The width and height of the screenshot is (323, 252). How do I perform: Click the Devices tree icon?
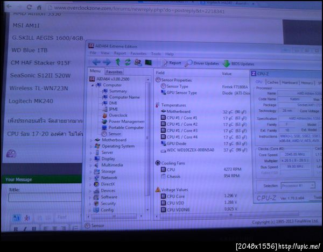point(96,191)
